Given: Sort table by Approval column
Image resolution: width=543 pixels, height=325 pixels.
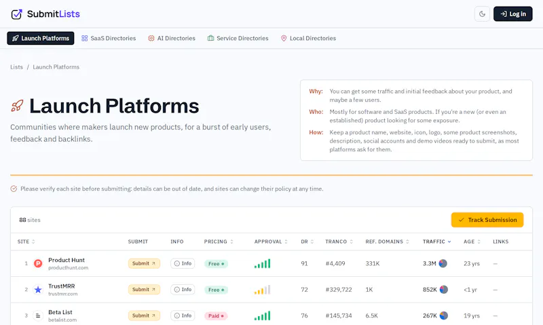Looking at the screenshot, I should point(271,242).
